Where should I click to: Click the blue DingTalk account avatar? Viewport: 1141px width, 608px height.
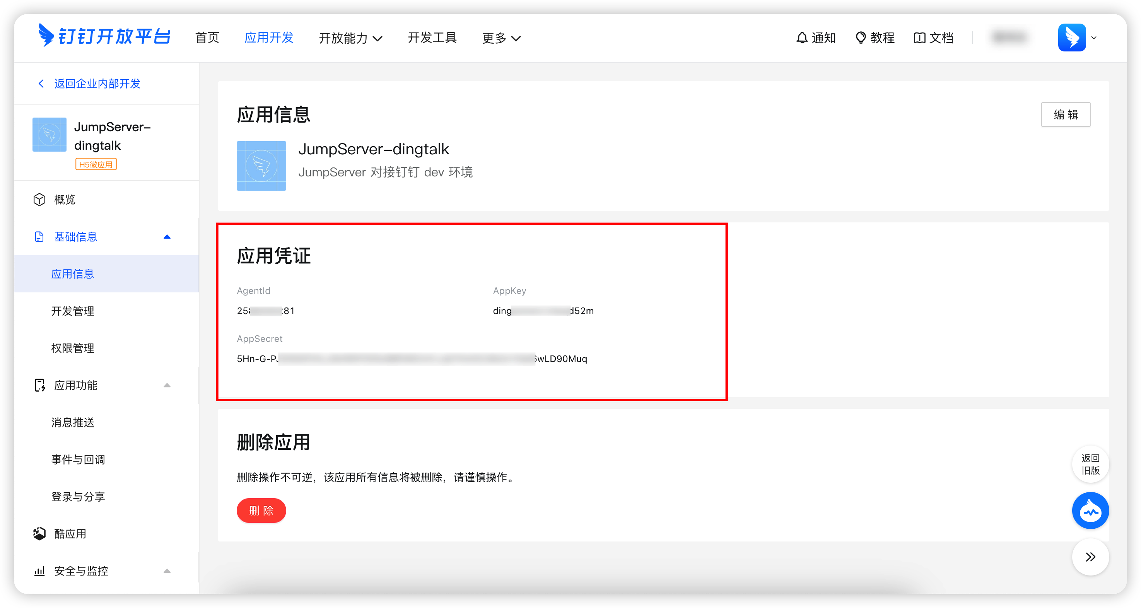click(x=1072, y=38)
